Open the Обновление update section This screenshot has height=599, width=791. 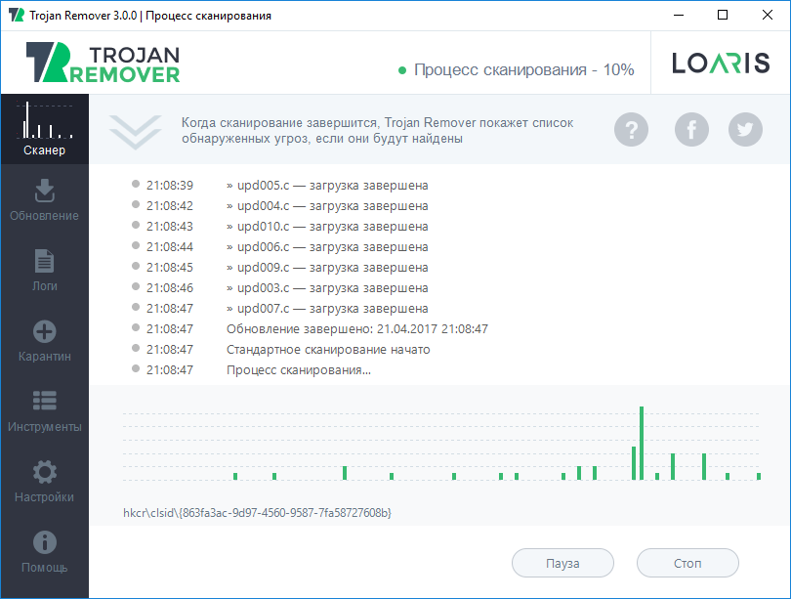[x=44, y=200]
